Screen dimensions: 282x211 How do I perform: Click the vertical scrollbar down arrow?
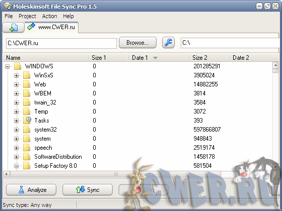click(x=275, y=167)
